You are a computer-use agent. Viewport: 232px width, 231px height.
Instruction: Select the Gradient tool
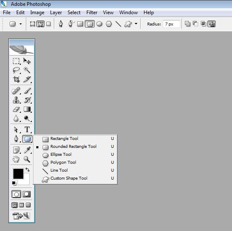pyautogui.click(x=27, y=109)
